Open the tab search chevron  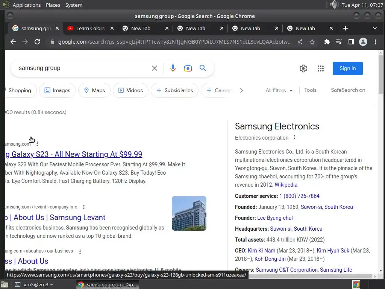[375, 28]
